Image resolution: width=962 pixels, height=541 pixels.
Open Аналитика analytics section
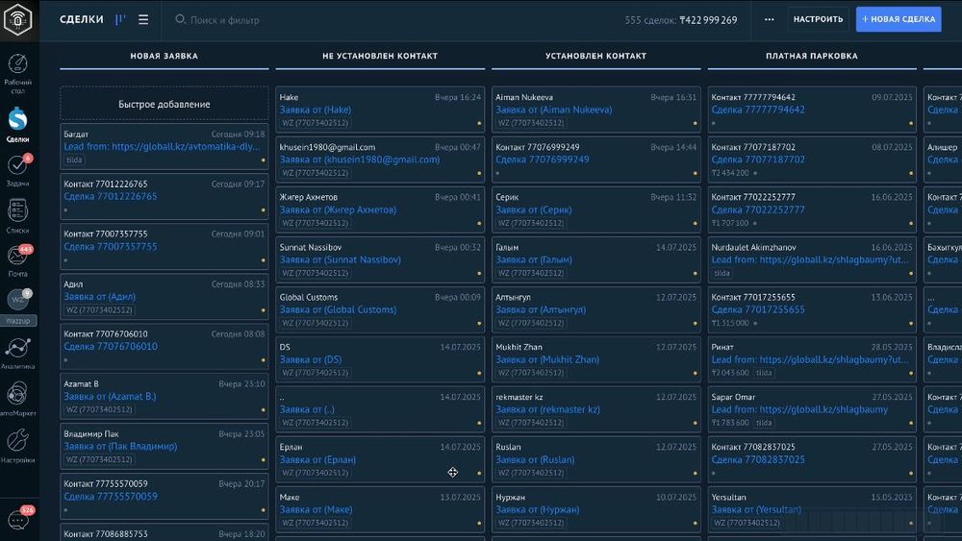(17, 353)
